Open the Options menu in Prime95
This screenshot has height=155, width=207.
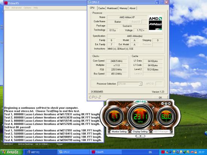coord(27,8)
